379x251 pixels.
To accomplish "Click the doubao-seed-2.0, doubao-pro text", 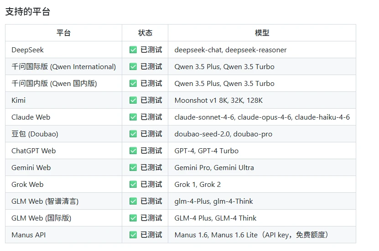I will pos(223,134).
